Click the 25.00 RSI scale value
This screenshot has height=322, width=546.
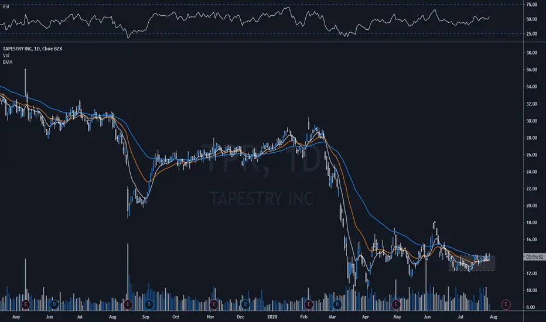pyautogui.click(x=531, y=34)
